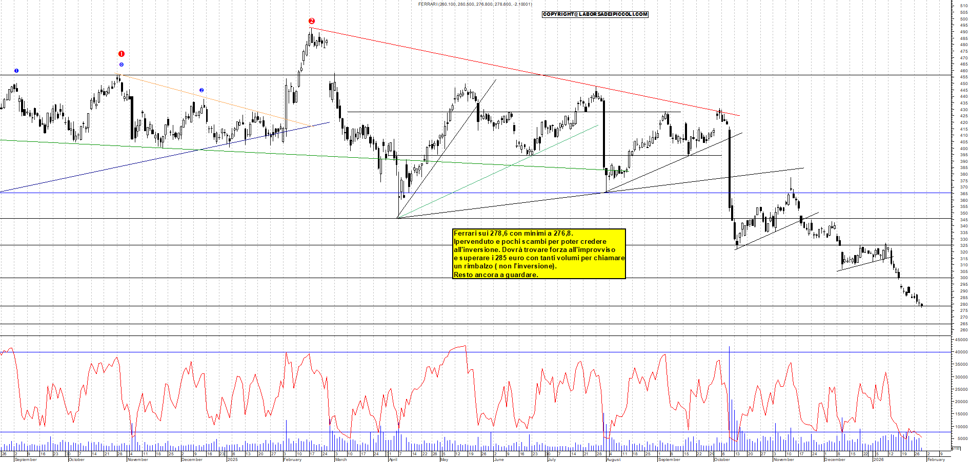Screen dimensions: 969x462
Task: Select the yellow Ferrari commentary note
Action: 539,254
